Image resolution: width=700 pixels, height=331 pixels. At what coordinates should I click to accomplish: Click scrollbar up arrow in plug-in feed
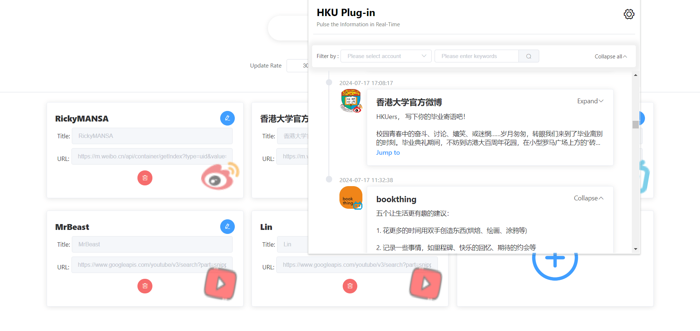point(635,75)
